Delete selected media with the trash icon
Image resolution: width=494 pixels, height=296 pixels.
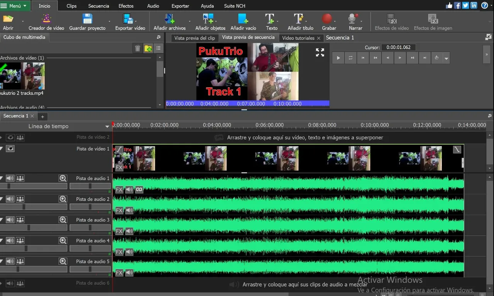138,48
